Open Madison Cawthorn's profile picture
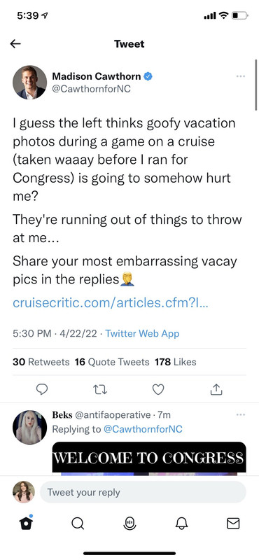Viewport: 259px width, 560px height. pyautogui.click(x=29, y=83)
